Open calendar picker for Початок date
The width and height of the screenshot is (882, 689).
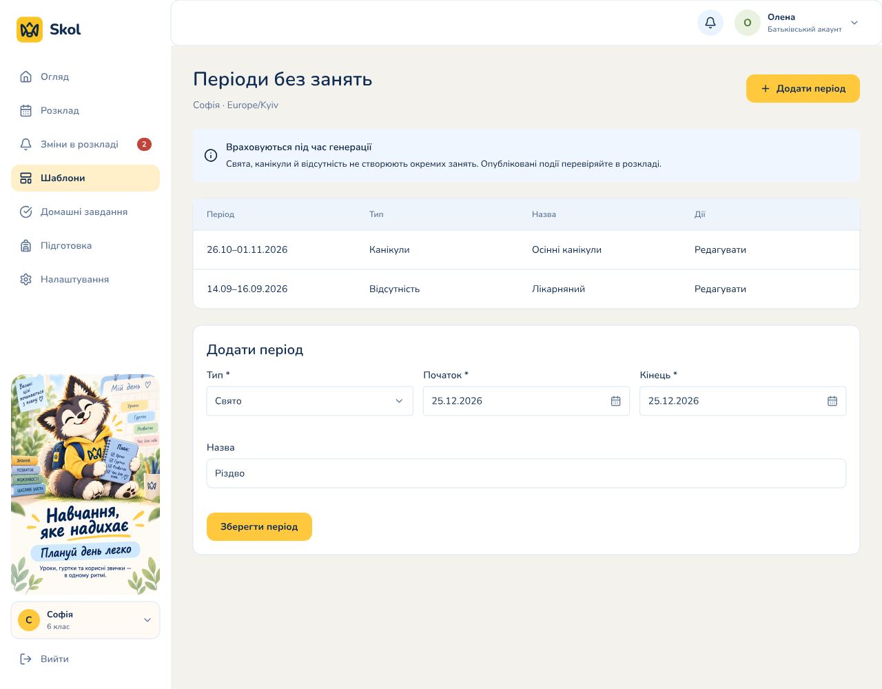click(x=616, y=401)
